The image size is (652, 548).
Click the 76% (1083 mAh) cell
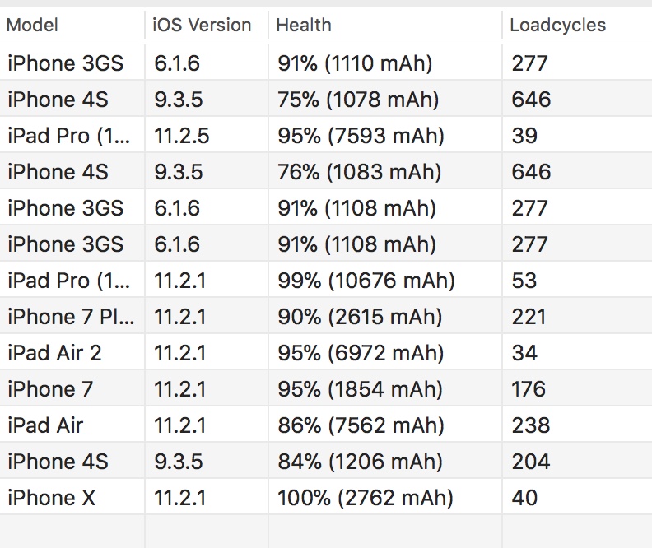[x=385, y=171]
